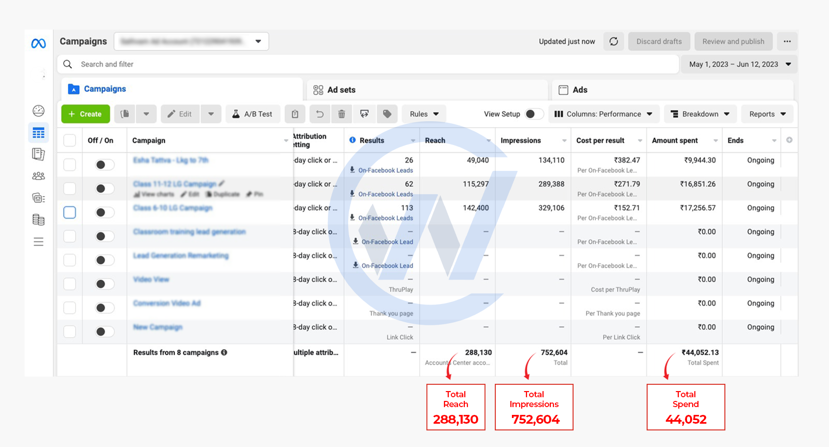Click the Search and filter field
This screenshot has width=829, height=447.
click(368, 64)
